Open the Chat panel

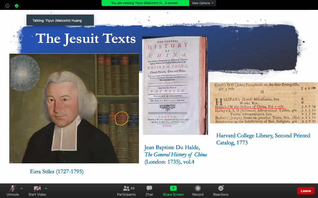tap(149, 191)
